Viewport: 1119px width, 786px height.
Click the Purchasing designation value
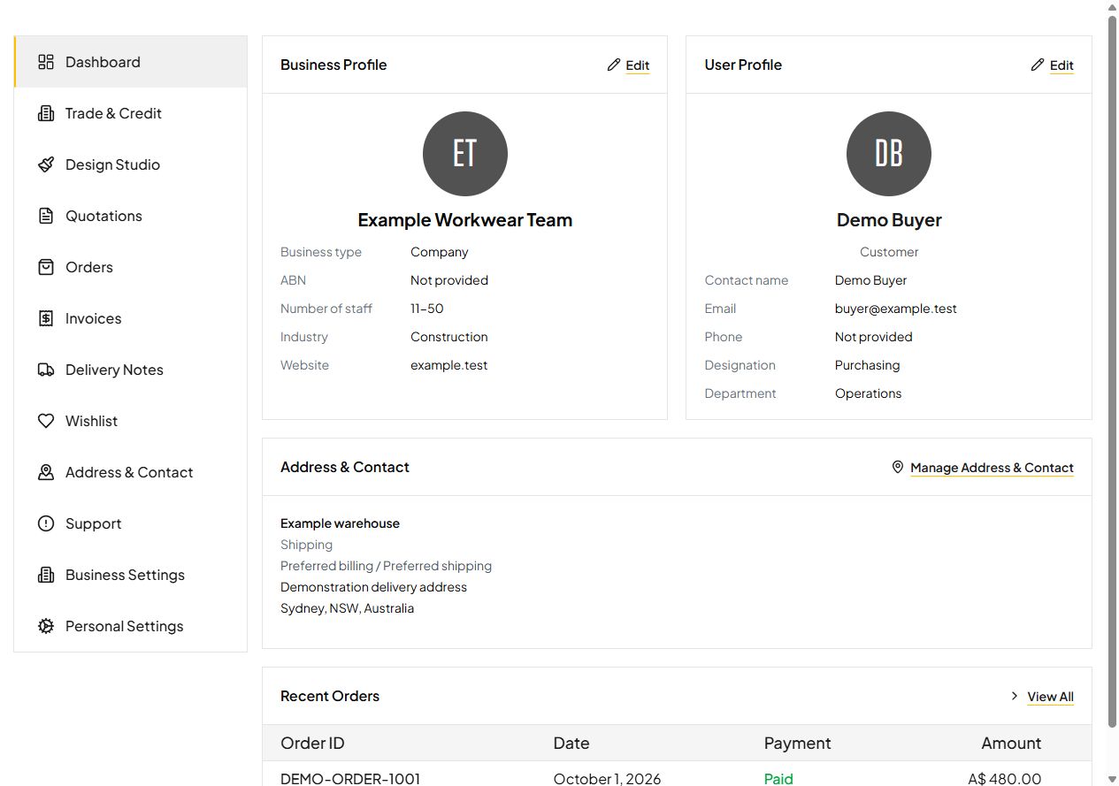click(867, 365)
